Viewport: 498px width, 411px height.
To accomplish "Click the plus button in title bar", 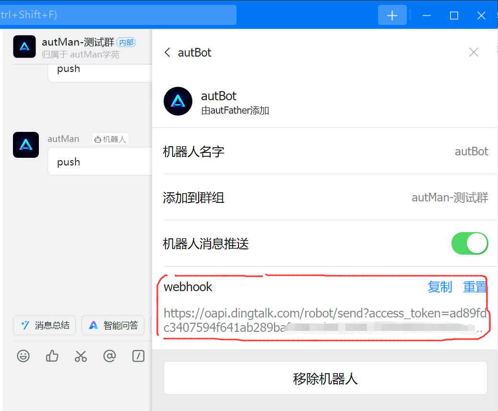I will [392, 15].
